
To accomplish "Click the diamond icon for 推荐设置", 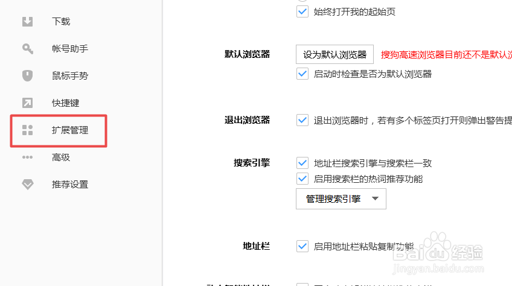I will 27,185.
